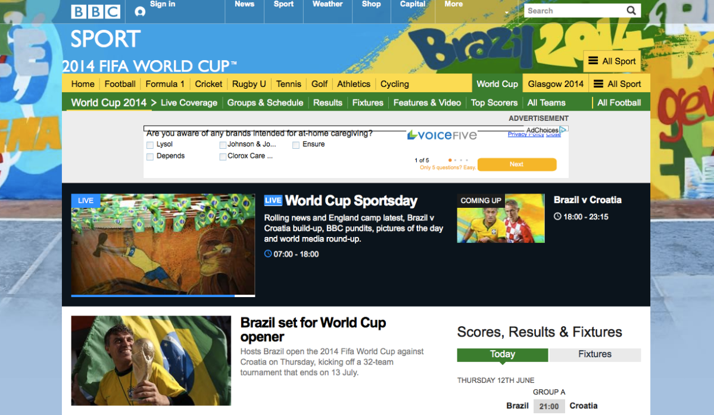Tick the Lysol checkbox

coord(150,145)
